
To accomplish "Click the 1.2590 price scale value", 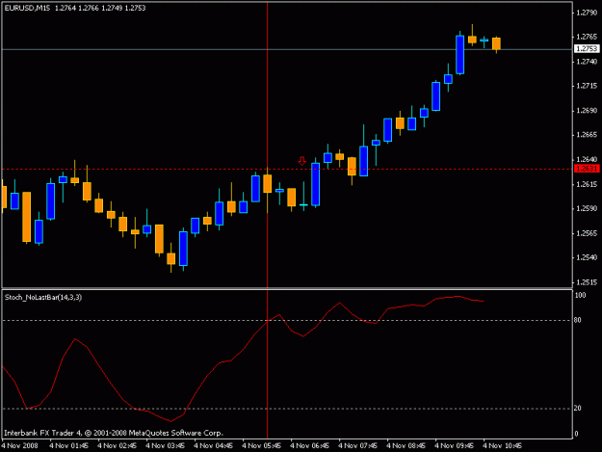I will 587,208.
